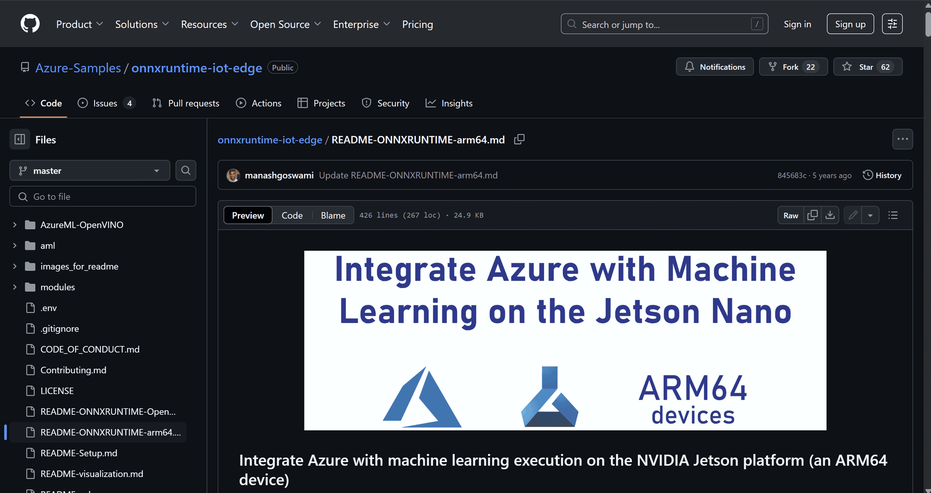931x493 pixels.
Task: Open the three-dot more options menu
Action: 902,139
